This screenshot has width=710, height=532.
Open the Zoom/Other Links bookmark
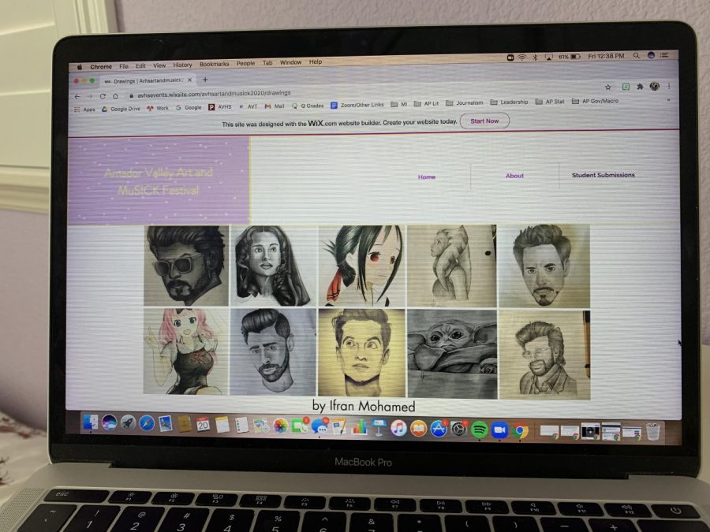357,105
